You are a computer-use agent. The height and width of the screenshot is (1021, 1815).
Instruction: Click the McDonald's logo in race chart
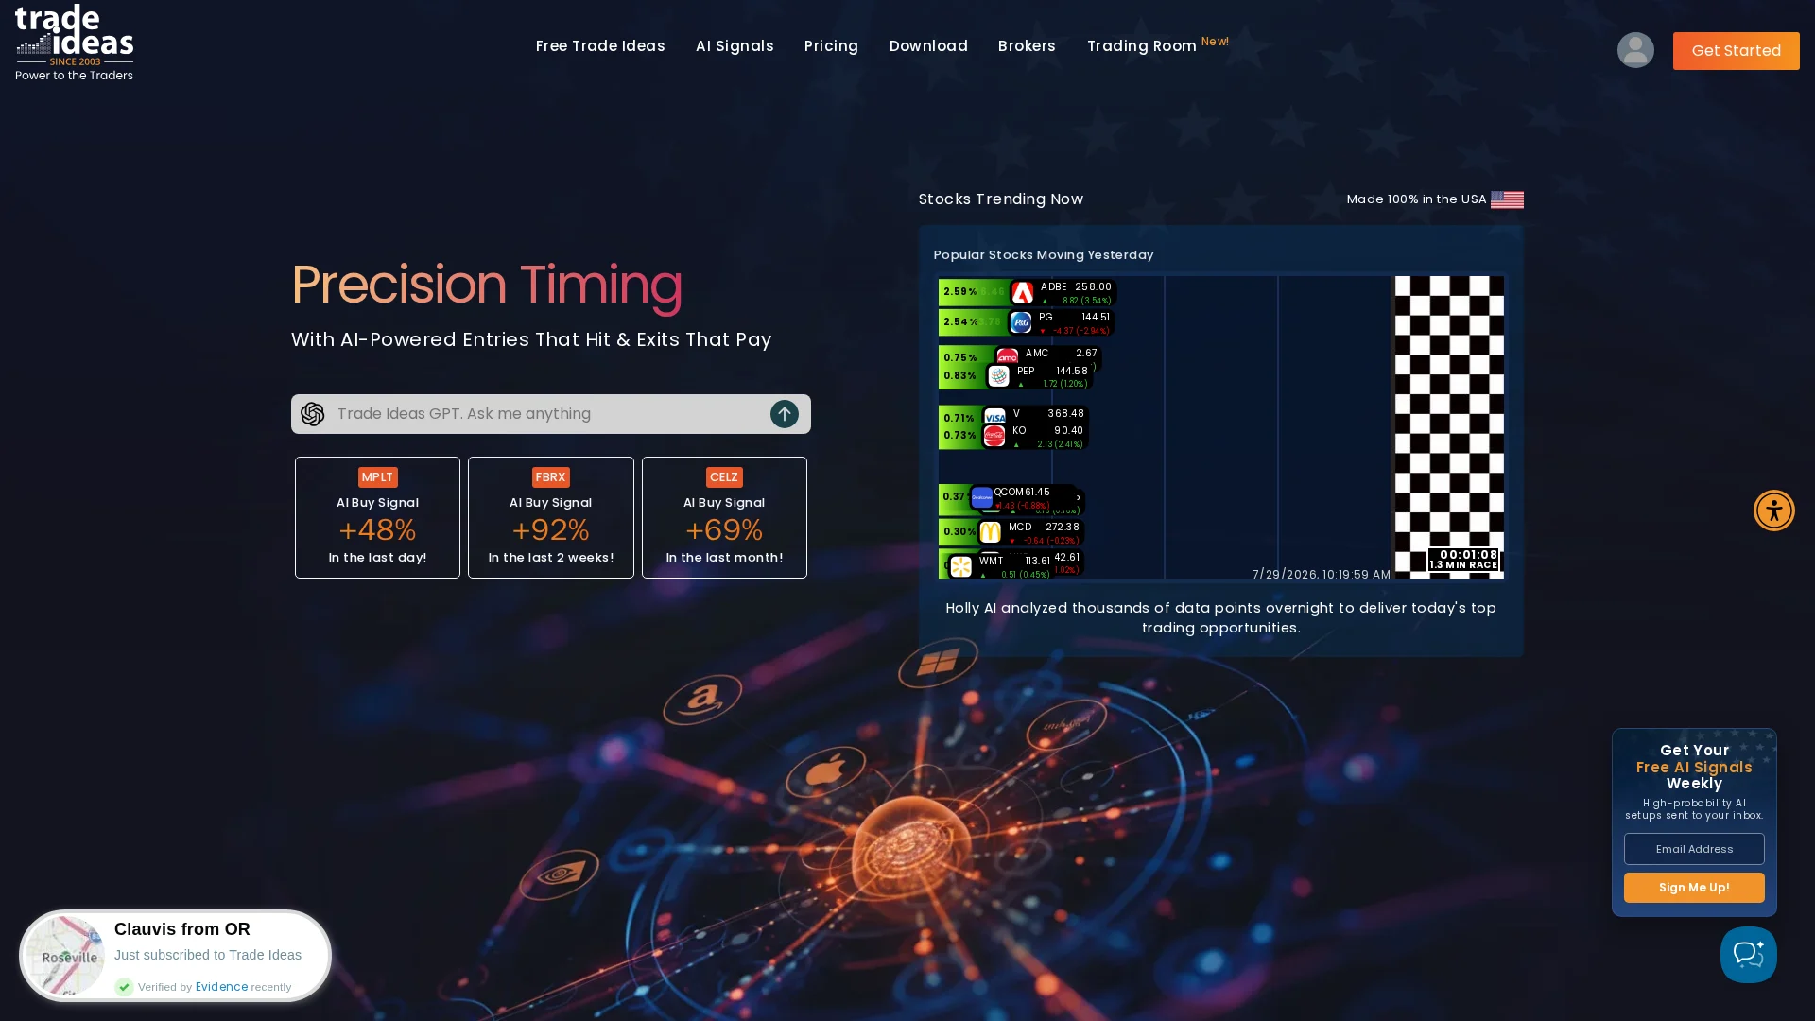pos(990,532)
